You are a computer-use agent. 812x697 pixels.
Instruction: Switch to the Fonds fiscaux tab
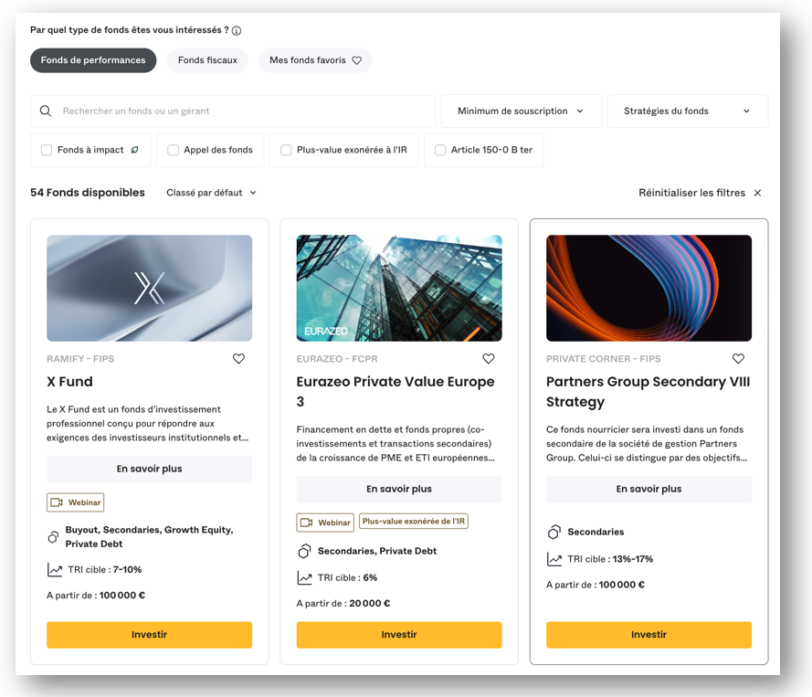[207, 60]
